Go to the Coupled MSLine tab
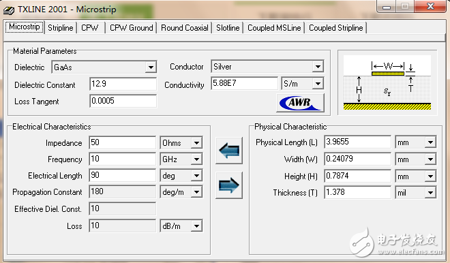Screen dimensions: 450x263 [274, 28]
